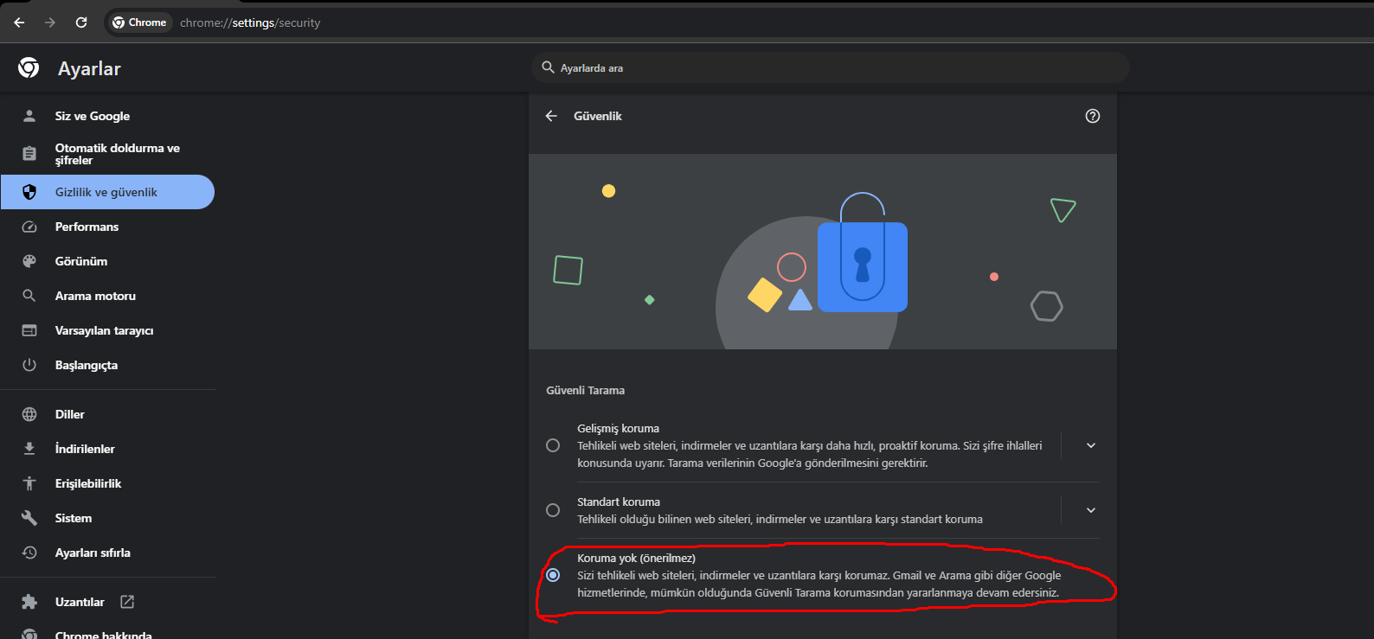The image size is (1374, 639).
Task: Click the Standart koruma description text
Action: click(x=780, y=520)
